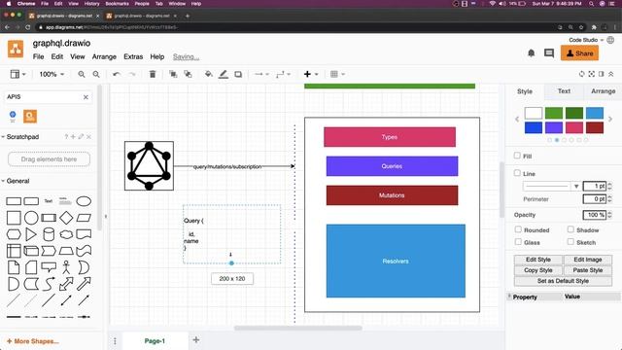This screenshot has width=622, height=350.
Task: Open the File menu
Action: pyautogui.click(x=38, y=56)
